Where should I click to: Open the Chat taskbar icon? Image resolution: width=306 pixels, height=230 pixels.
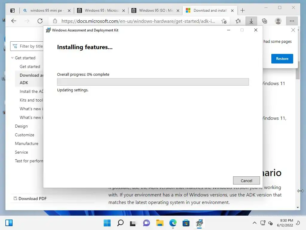[x=146, y=223]
